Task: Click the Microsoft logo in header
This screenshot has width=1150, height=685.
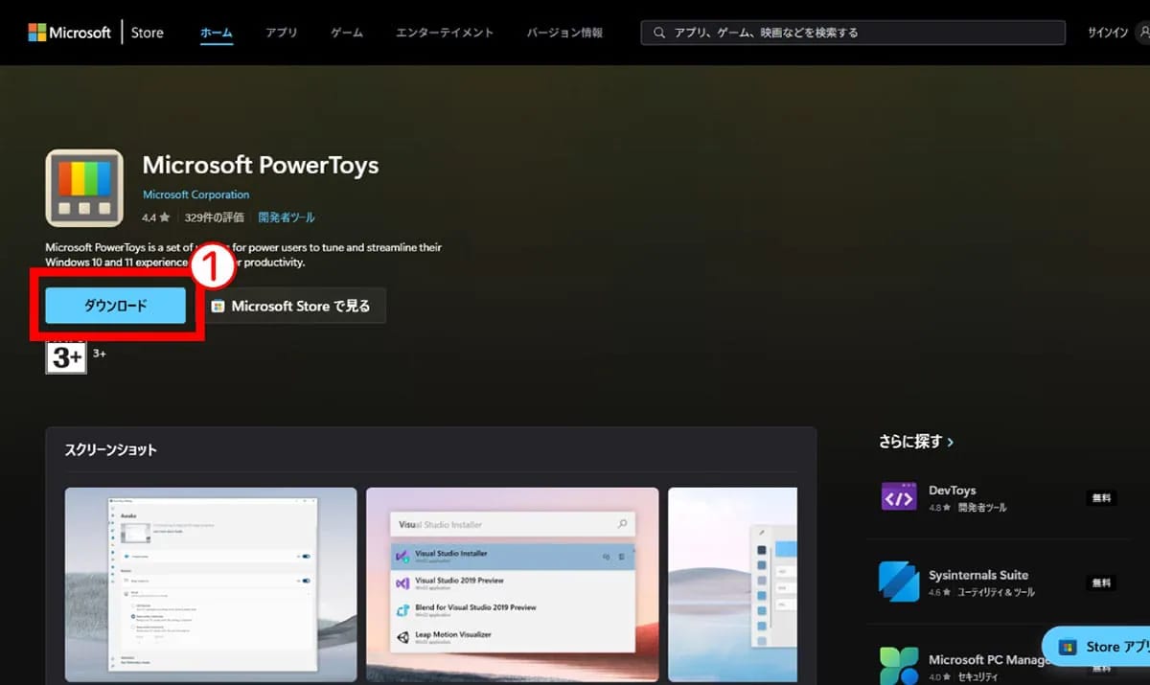Action: tap(69, 33)
